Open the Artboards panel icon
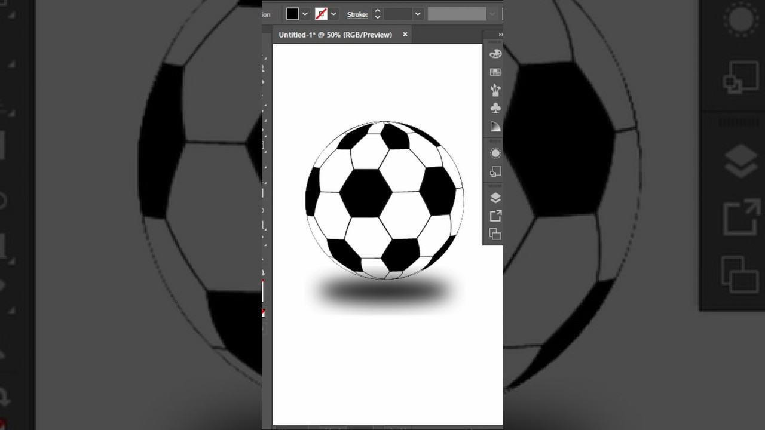765x430 pixels. (x=495, y=234)
